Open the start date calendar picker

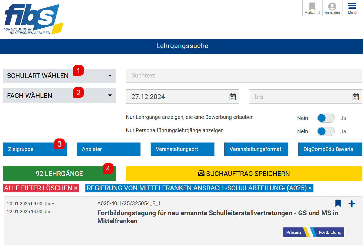coord(232,97)
